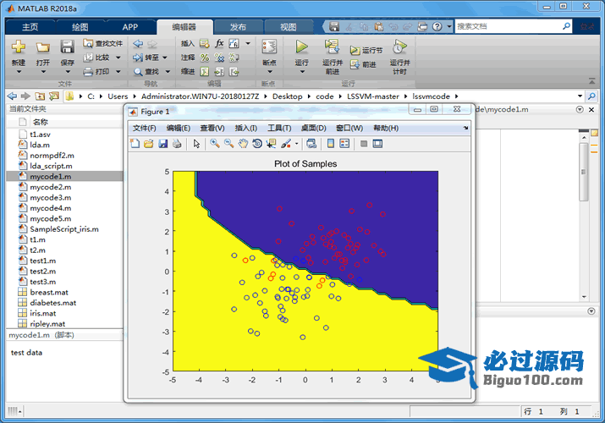The height and width of the screenshot is (423, 605).
Task: Switch to the 发布 (Publish) tab
Action: pos(238,27)
